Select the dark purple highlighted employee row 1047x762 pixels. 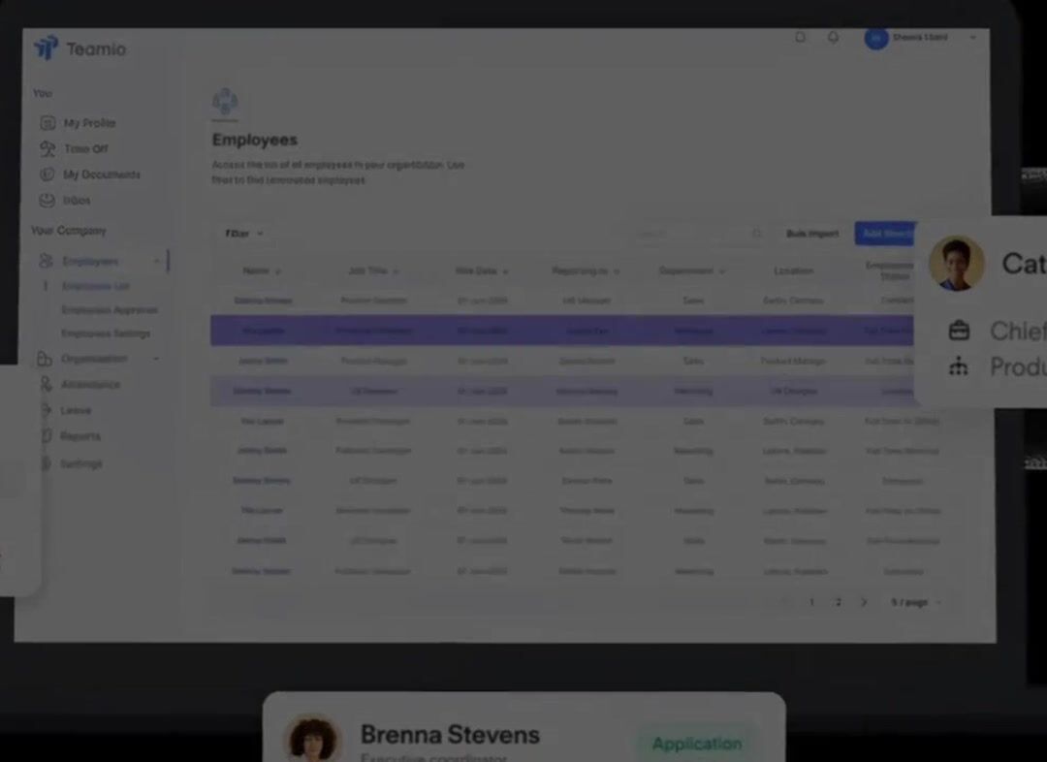pos(561,331)
